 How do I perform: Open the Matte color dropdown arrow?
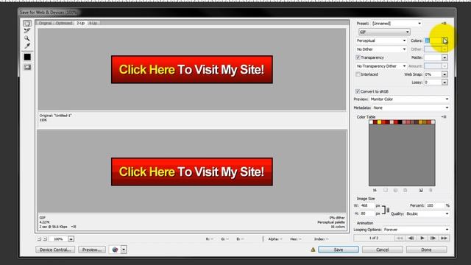[445, 57]
